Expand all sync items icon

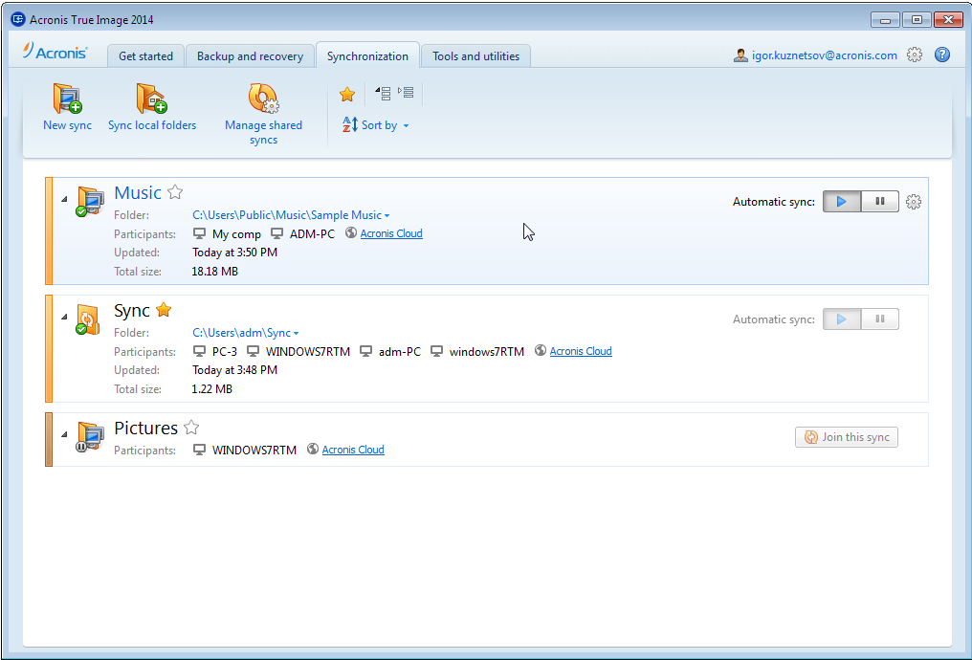coord(406,94)
